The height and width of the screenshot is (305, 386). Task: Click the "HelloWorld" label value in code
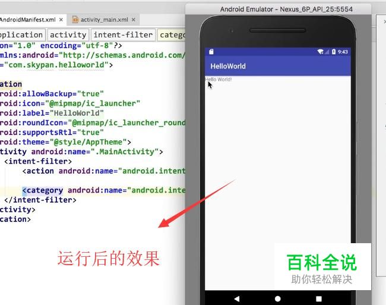click(77, 113)
